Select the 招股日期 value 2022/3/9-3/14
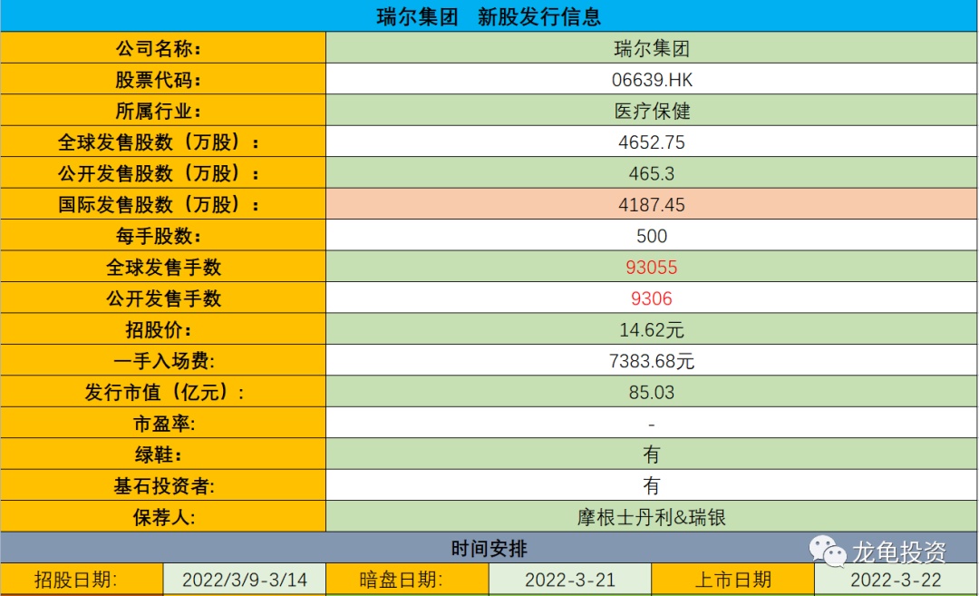Screen dimensions: 979x596 [245, 579]
